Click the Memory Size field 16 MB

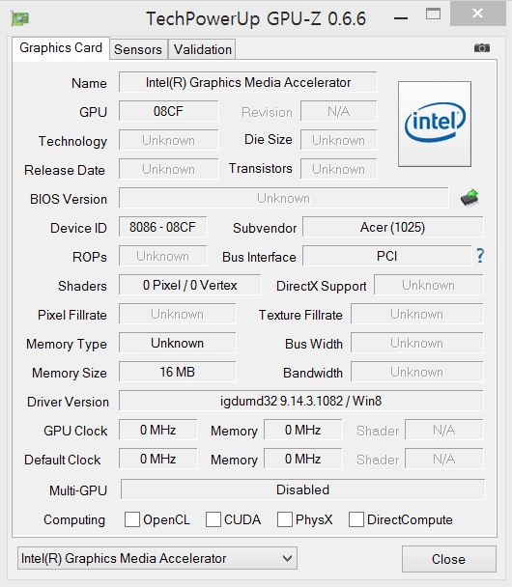177,372
